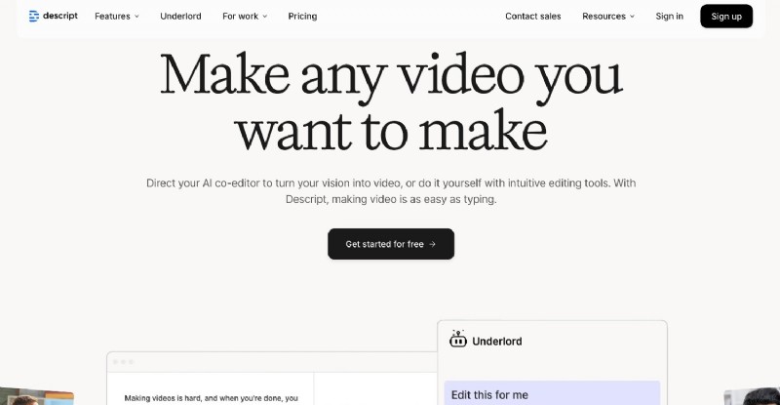Image resolution: width=780 pixels, height=405 pixels.
Task: Click the 'Direct your AI co-editor' description text
Action: (391, 191)
